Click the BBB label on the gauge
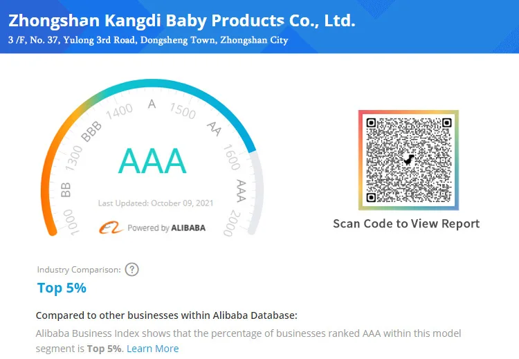This screenshot has width=519, height=359. [91, 131]
